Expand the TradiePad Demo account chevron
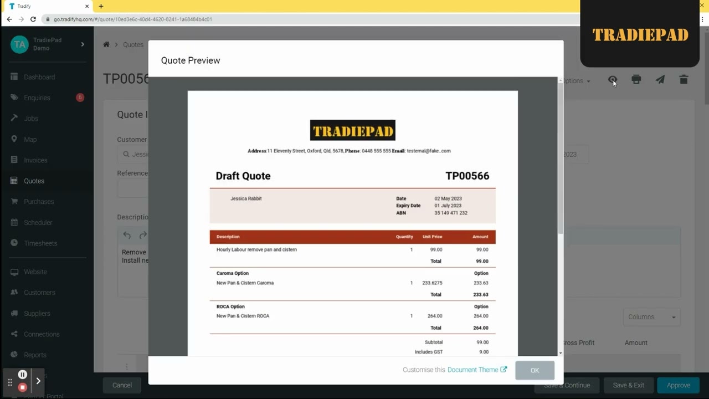709x399 pixels. click(x=83, y=44)
